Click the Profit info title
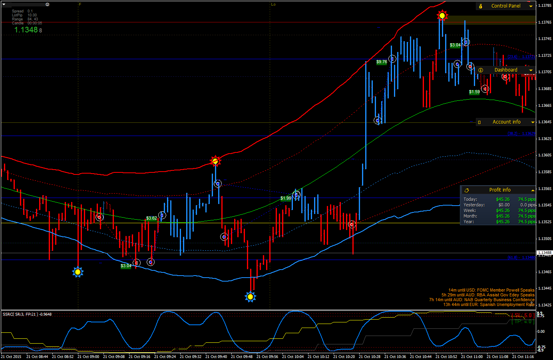The width and height of the screenshot is (553, 360). pyautogui.click(x=500, y=190)
